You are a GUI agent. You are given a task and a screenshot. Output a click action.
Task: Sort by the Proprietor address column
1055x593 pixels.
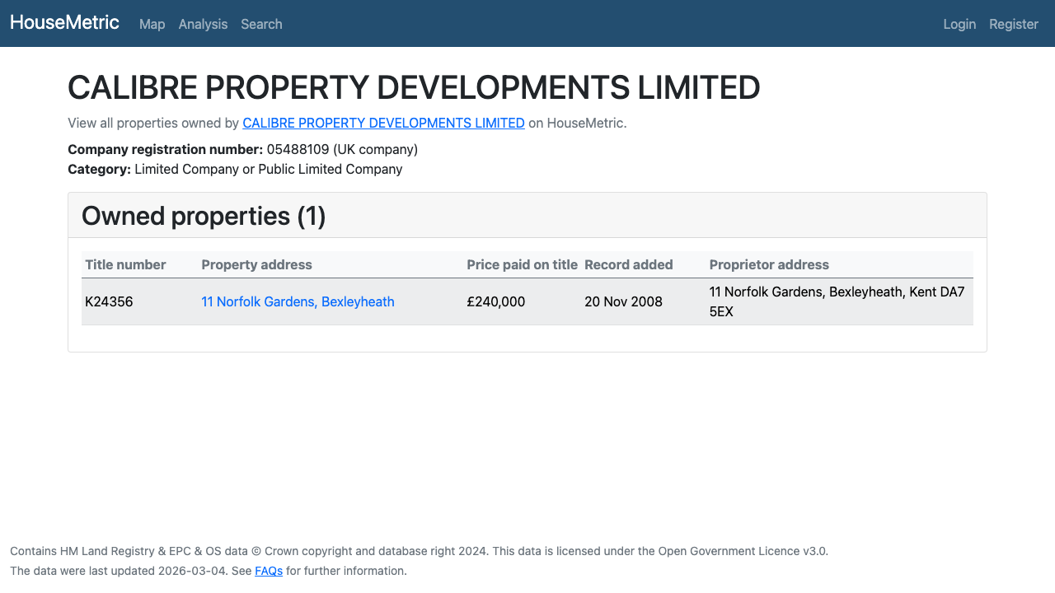[769, 264]
